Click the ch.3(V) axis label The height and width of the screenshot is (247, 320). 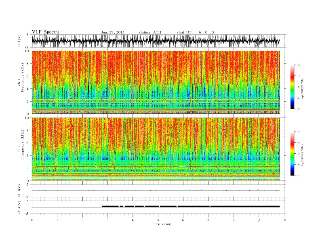click(19, 191)
